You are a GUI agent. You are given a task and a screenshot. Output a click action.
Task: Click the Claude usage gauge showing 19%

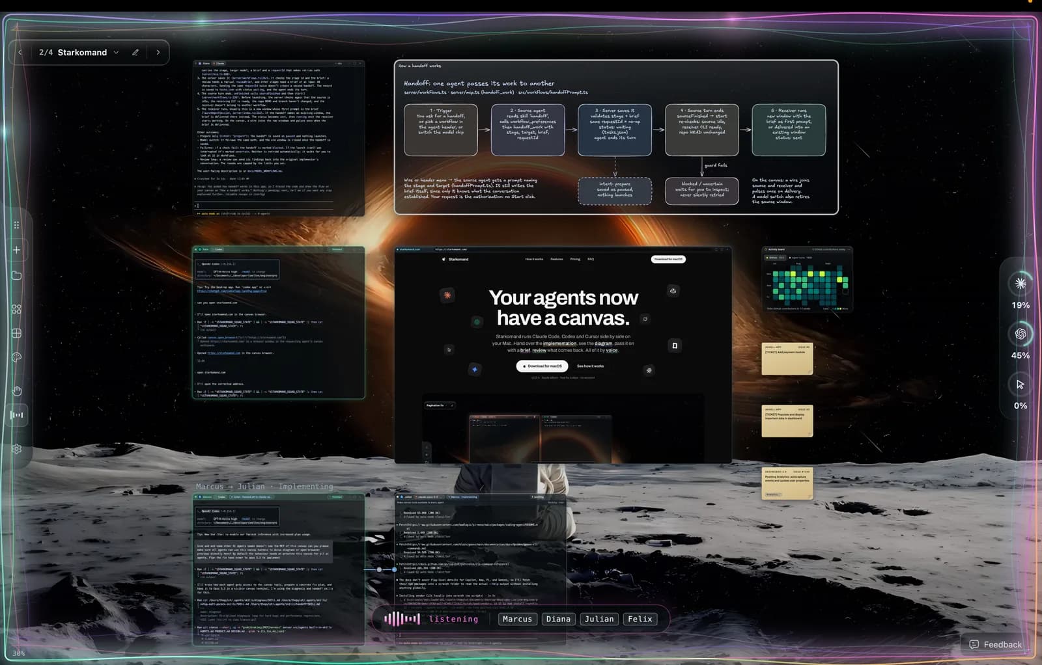pos(1021,284)
